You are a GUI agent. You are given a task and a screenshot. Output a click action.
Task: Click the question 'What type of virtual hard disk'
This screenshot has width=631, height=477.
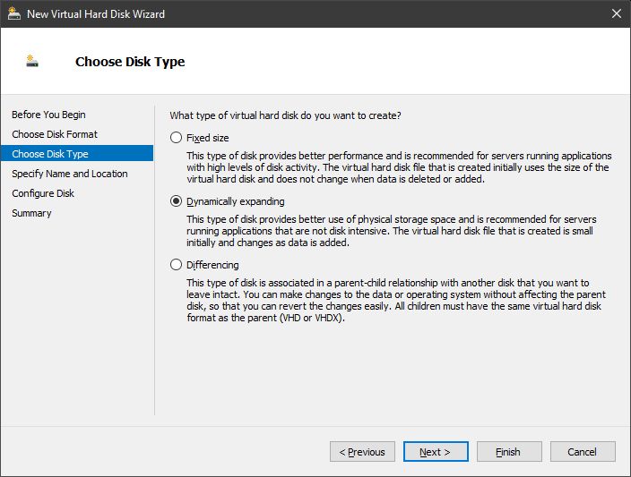(285, 115)
